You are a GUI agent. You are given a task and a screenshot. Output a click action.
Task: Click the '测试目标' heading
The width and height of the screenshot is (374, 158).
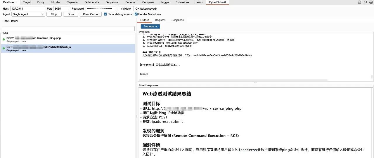151,104
